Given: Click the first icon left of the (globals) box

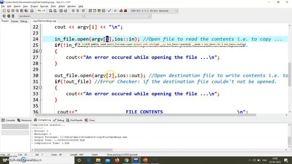Looking at the screenshot, I should (4, 16).
